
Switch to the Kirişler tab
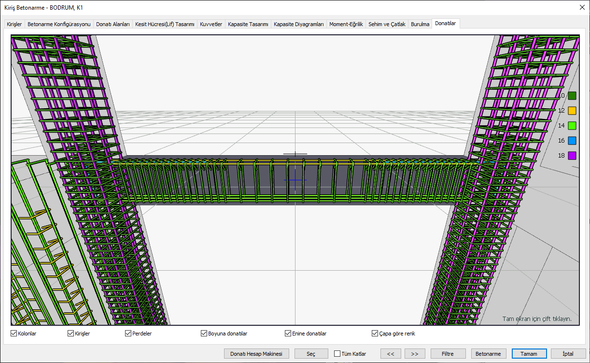coord(14,24)
